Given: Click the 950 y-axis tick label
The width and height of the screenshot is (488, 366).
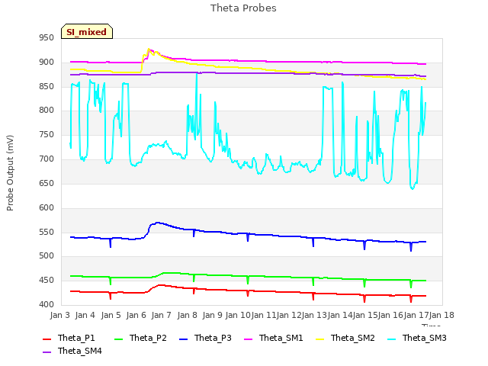Looking at the screenshot, I should (47, 38).
